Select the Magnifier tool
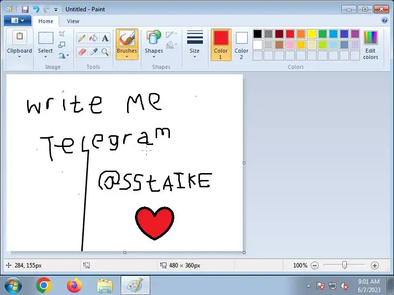Screen dimensions: 394x295 tap(105, 52)
